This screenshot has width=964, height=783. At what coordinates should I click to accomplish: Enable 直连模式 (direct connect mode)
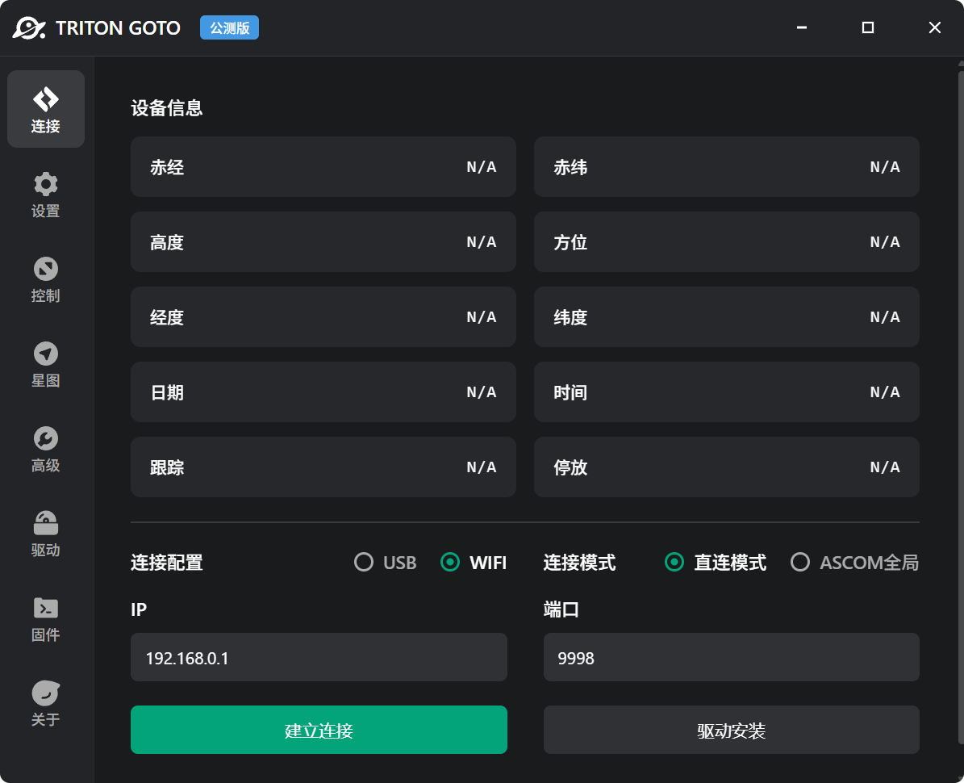[674, 563]
